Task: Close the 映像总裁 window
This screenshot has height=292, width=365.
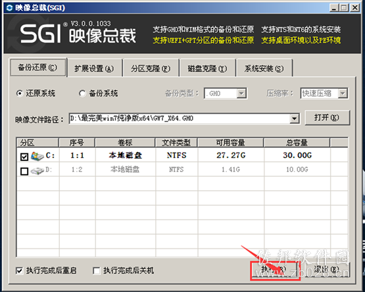Action: coord(354,8)
